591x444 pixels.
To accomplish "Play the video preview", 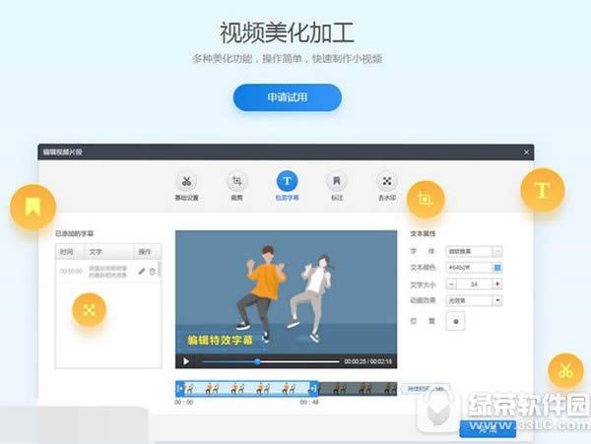I will [x=186, y=361].
